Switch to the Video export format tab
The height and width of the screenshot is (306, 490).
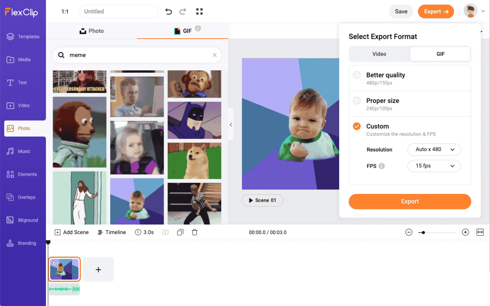(x=379, y=54)
